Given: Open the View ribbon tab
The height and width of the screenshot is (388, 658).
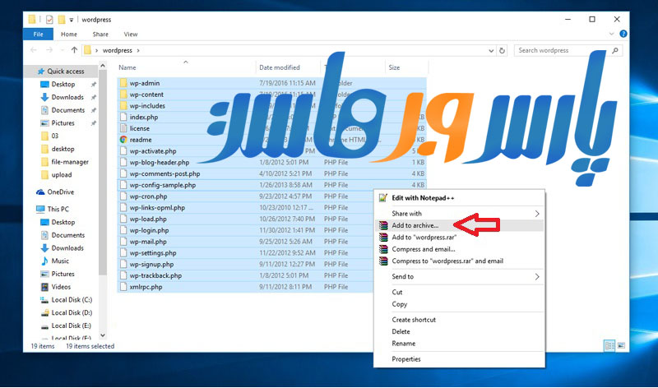Looking at the screenshot, I should click(x=130, y=35).
